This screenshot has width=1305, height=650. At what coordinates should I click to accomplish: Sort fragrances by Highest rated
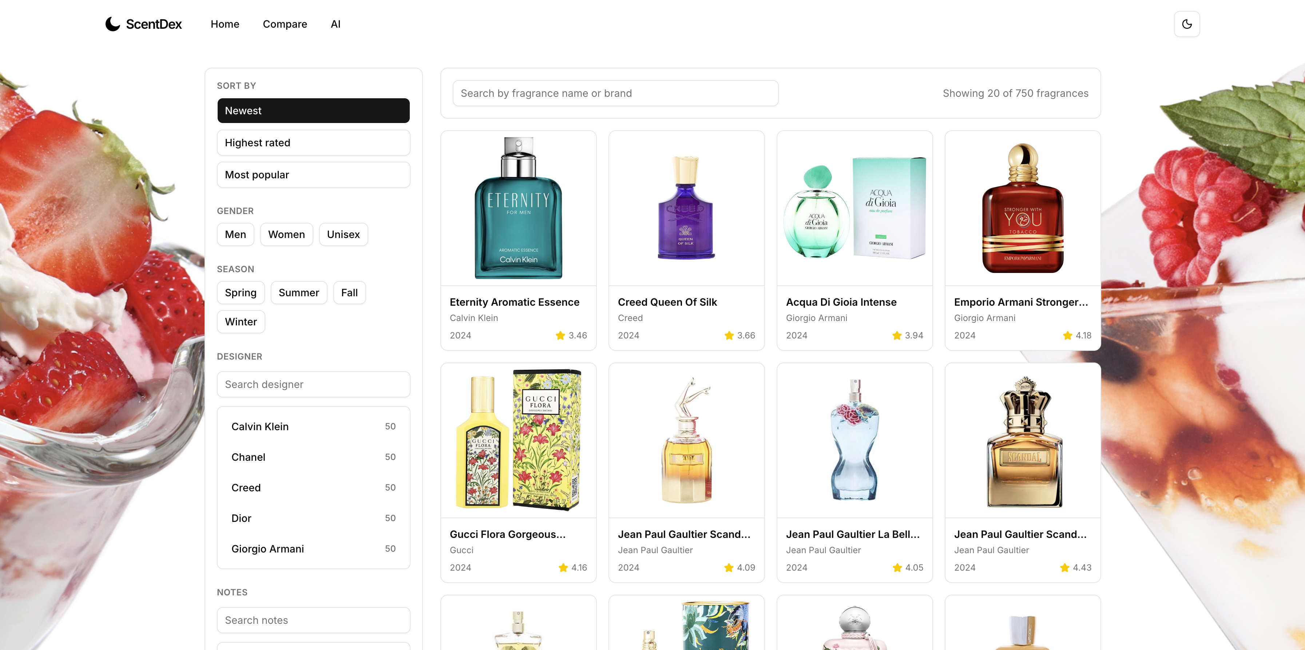tap(313, 142)
